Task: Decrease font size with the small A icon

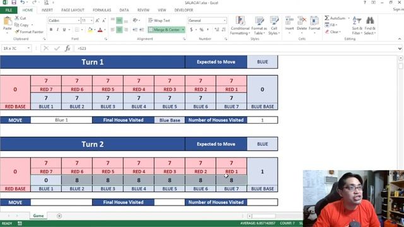Action: coord(104,20)
